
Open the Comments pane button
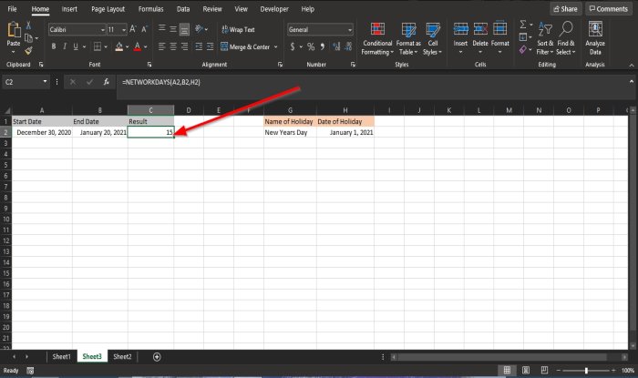click(608, 8)
